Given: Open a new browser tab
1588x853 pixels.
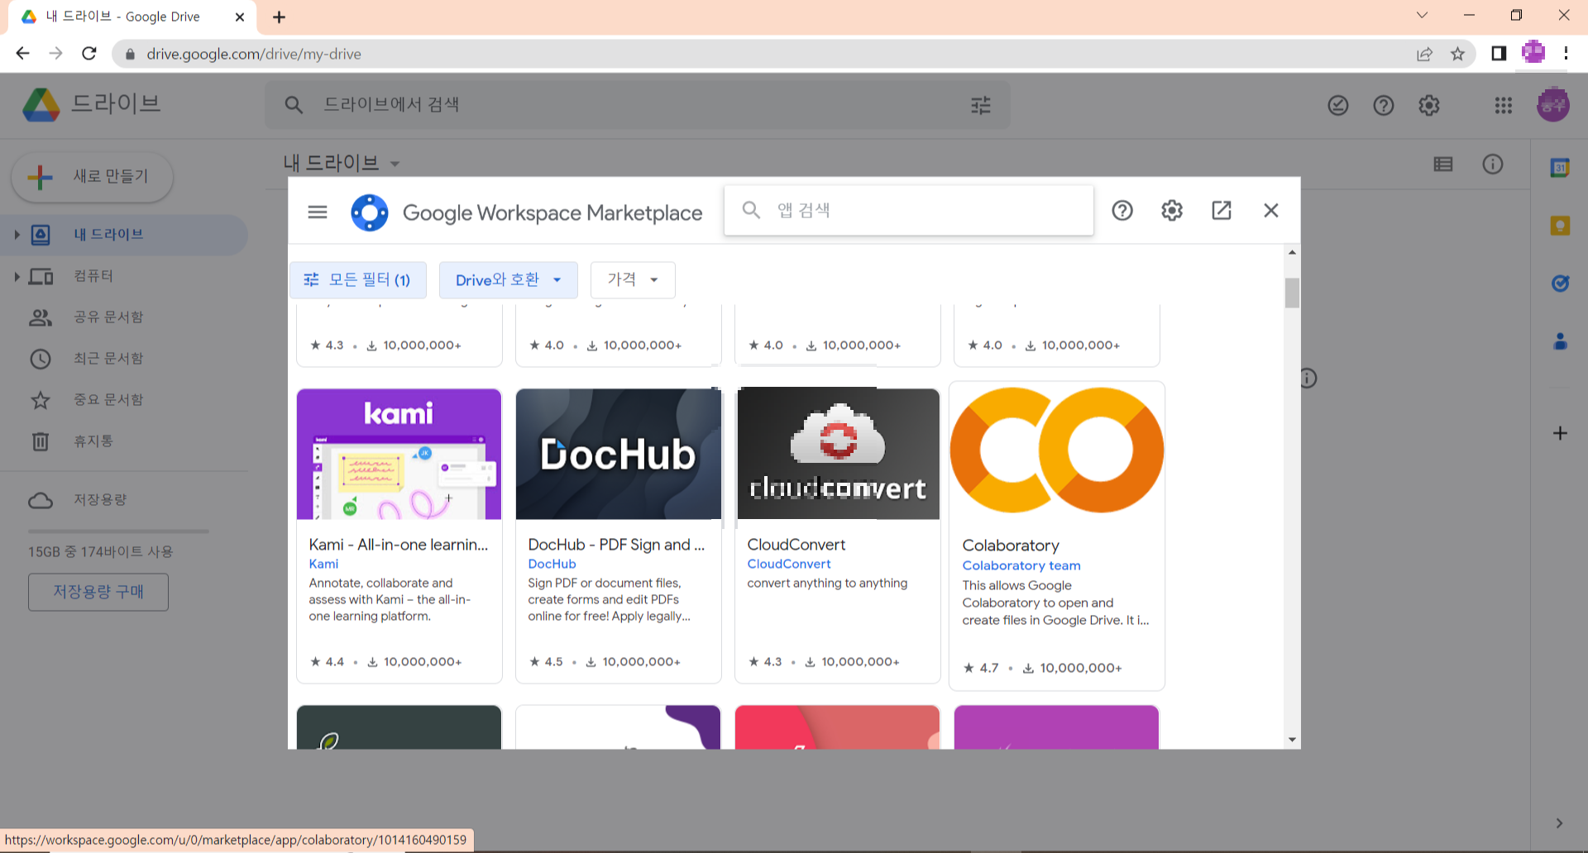Looking at the screenshot, I should pyautogui.click(x=279, y=17).
